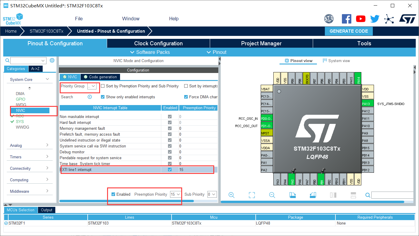This screenshot has height=236, width=419.
Task: Open the Facebook icon link
Action: pyautogui.click(x=347, y=19)
